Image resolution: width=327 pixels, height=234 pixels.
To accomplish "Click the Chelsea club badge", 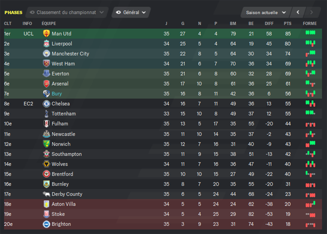I will point(46,104).
